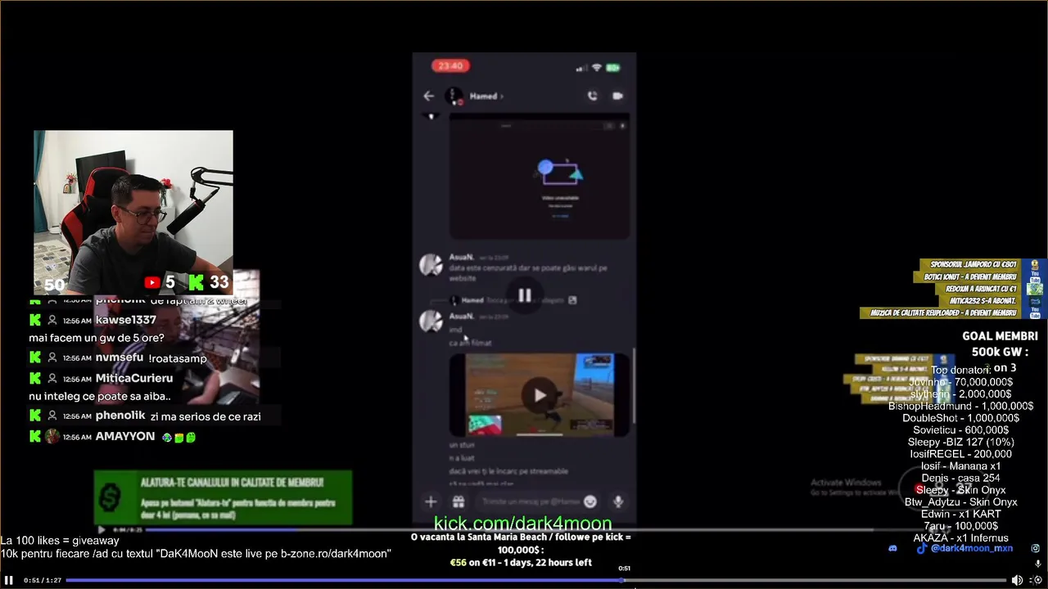Click username phenolik beside 'zi ma serios'
The image size is (1048, 589).
120,416
